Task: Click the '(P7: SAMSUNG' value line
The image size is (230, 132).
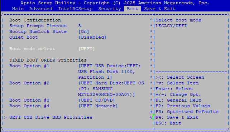Action: [x=95, y=89]
